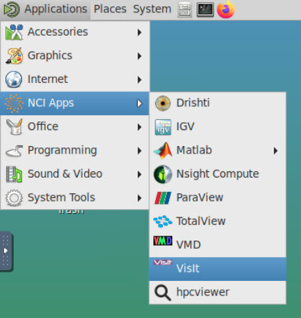Viewport: 301px width, 318px height.
Task: Launch IGV from the submenu
Action: coord(218,127)
